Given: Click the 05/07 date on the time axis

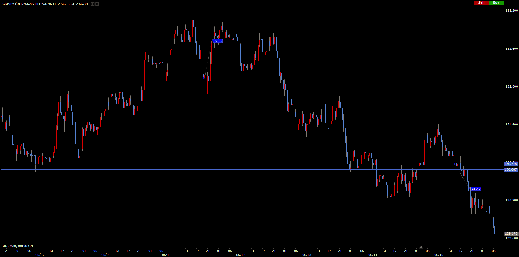Looking at the screenshot, I should pos(40,255).
